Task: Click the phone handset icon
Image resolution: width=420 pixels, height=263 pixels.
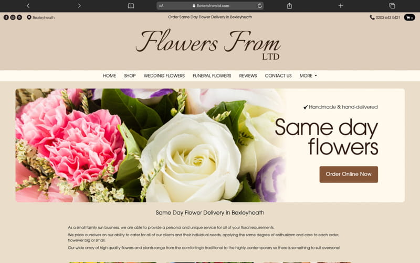Action: (x=372, y=17)
